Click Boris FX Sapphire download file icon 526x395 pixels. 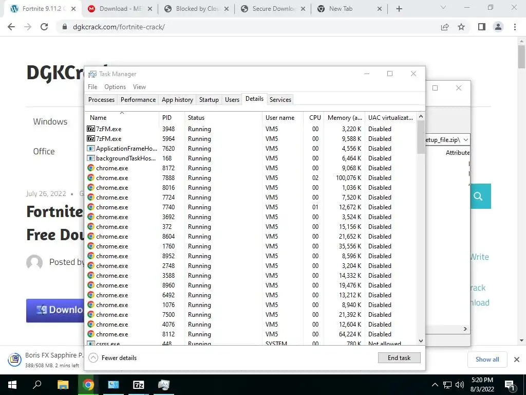[14, 360]
